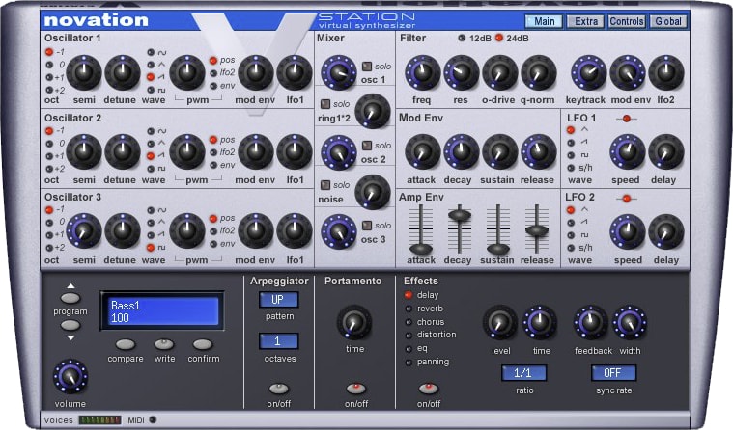Click the Portamento time knob
Image resolution: width=733 pixels, height=430 pixels.
[353, 322]
